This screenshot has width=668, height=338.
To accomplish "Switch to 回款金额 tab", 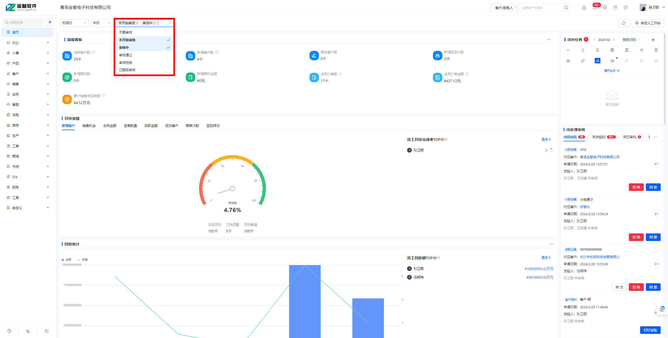I will (151, 126).
